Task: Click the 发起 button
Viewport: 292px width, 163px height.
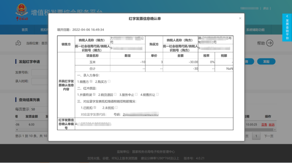Action: tap(266, 62)
